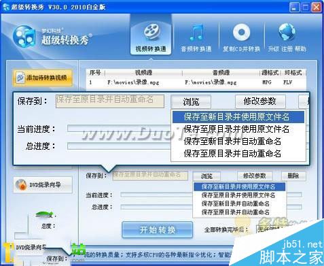Click the 开始转换 button

[158, 230]
